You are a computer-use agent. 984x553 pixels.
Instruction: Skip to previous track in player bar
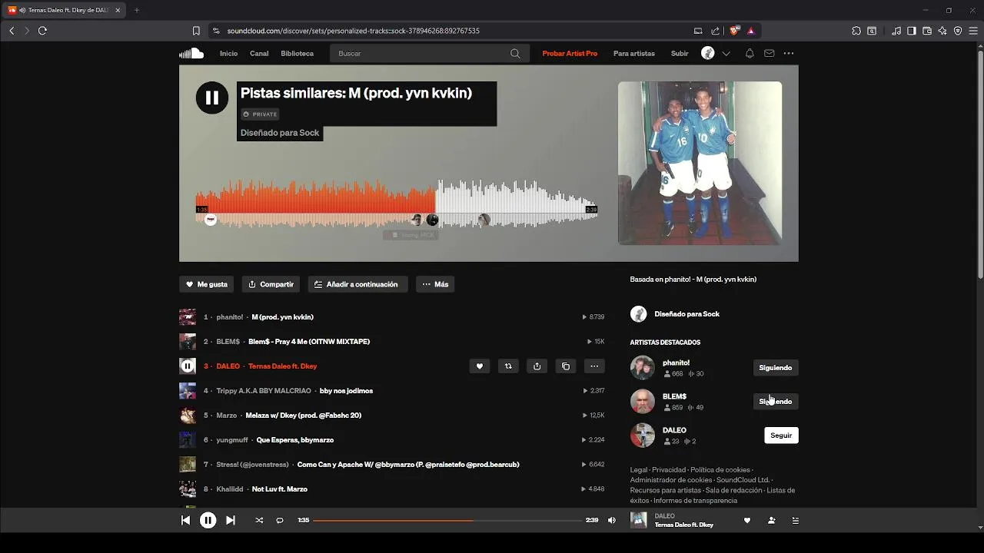click(x=185, y=520)
